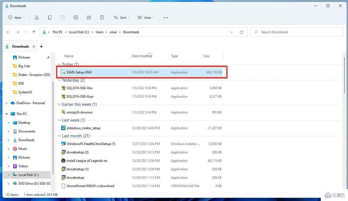The image size is (348, 201).
Task: Go back with the left arrow
Action: [8, 32]
